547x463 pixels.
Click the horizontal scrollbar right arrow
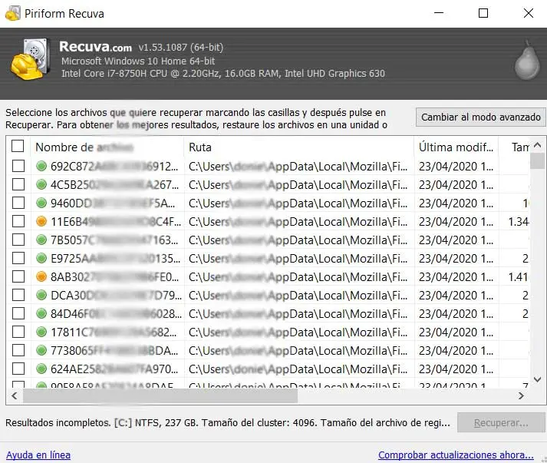[x=521, y=395]
